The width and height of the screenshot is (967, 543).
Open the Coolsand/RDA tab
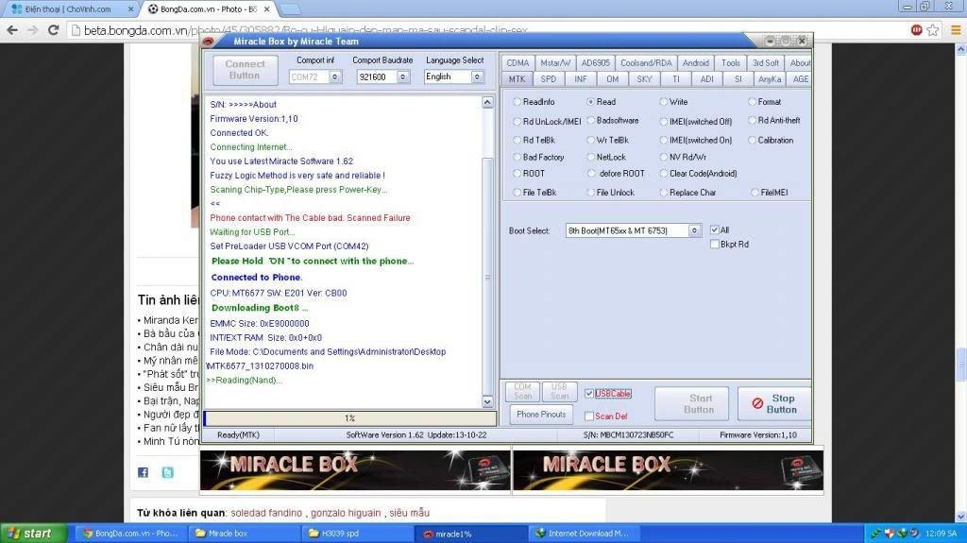click(646, 63)
